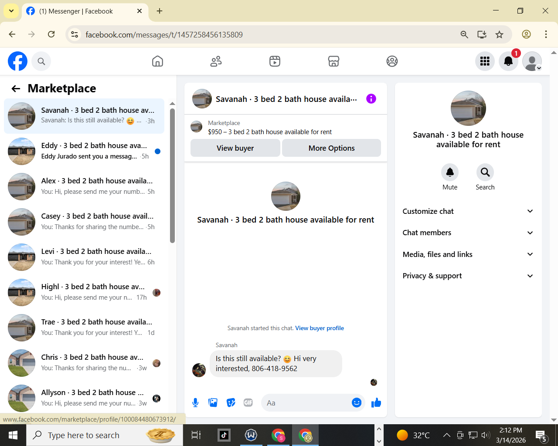558x446 pixels.
Task: Open the weather widget showing 32°C
Action: (413, 435)
